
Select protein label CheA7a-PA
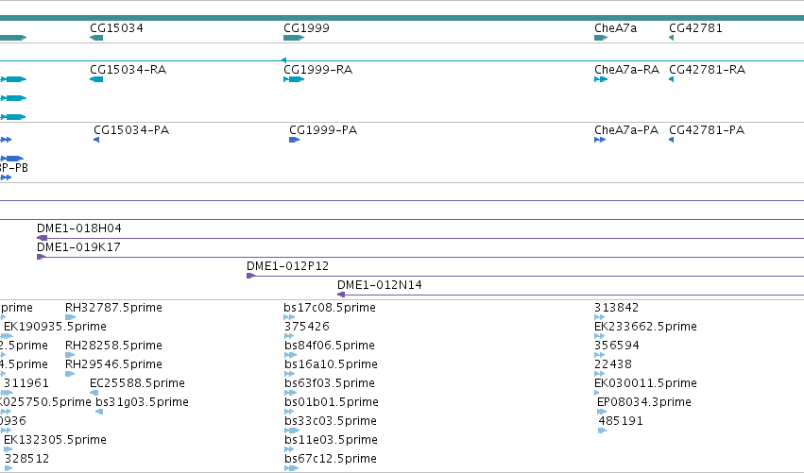tap(626, 130)
